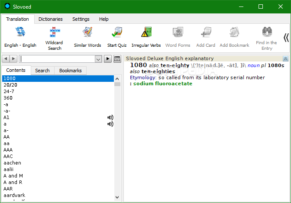291x203 pixels.
Task: Click the Slovoed app logo
Action: (x=7, y=6)
